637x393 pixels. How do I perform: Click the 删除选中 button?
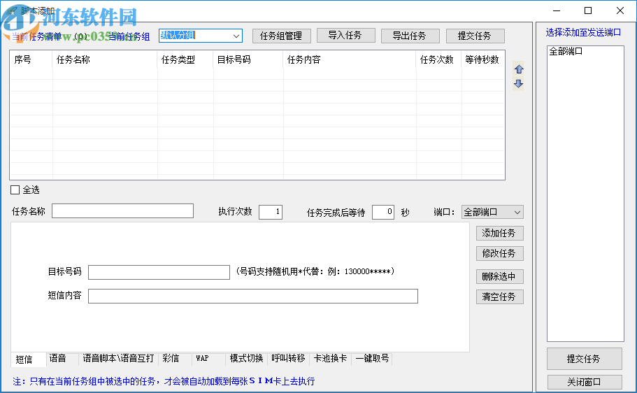(x=499, y=277)
